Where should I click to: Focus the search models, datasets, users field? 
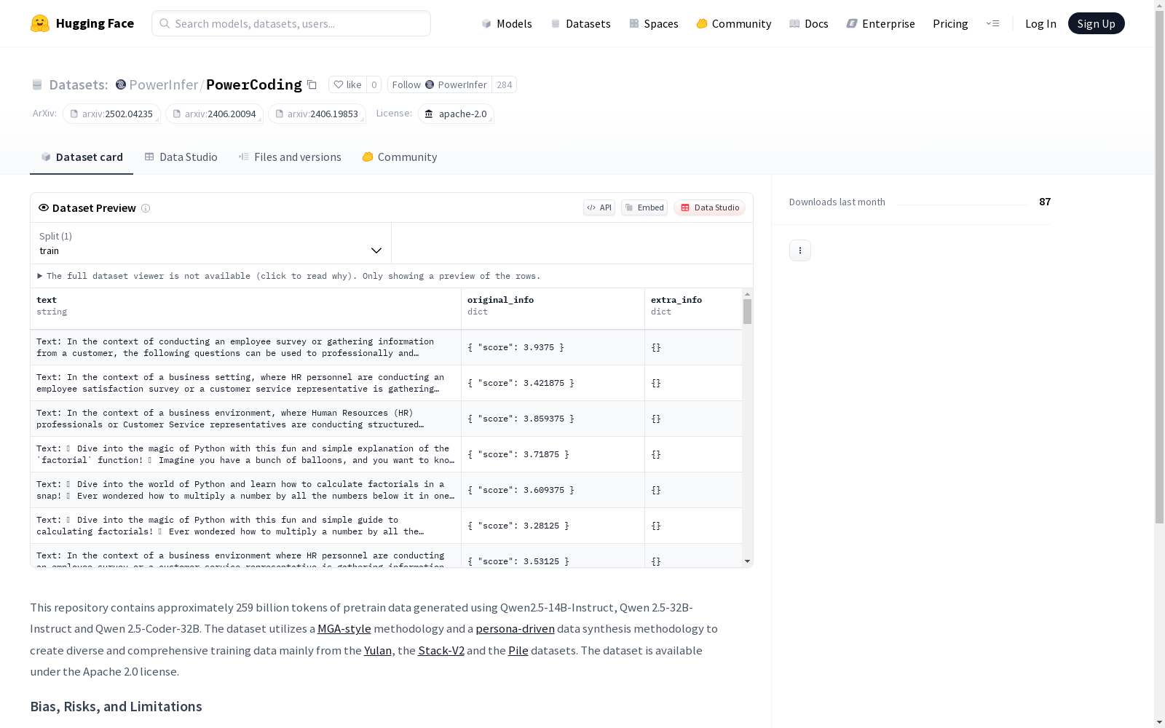click(291, 23)
